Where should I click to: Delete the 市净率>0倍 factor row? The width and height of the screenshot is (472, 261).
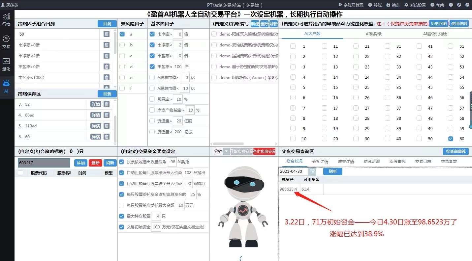point(107,45)
